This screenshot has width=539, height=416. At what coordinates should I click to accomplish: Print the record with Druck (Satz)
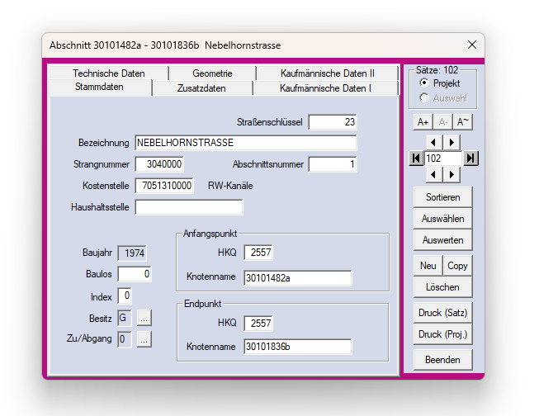(x=444, y=313)
